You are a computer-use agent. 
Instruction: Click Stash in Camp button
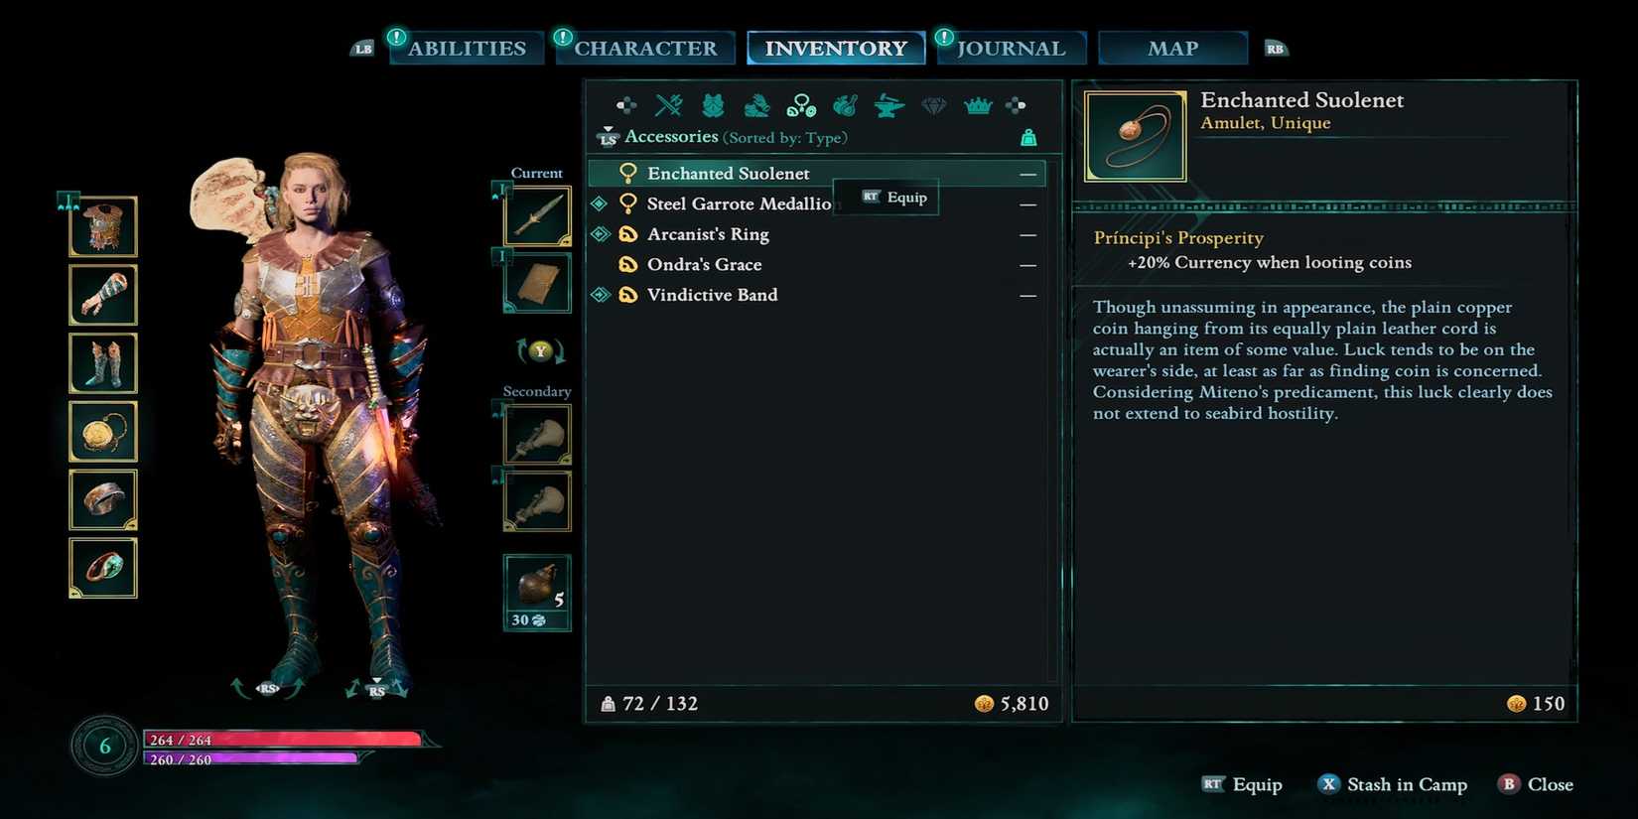click(1392, 784)
